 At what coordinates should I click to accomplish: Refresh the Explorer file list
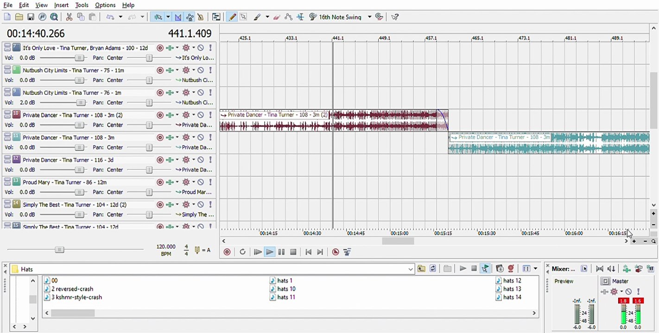433,269
